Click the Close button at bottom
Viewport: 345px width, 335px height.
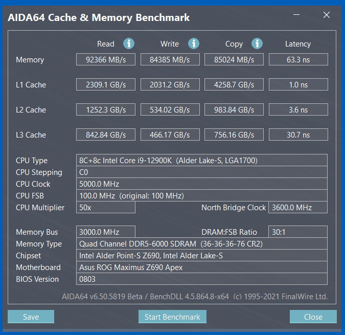click(x=313, y=317)
